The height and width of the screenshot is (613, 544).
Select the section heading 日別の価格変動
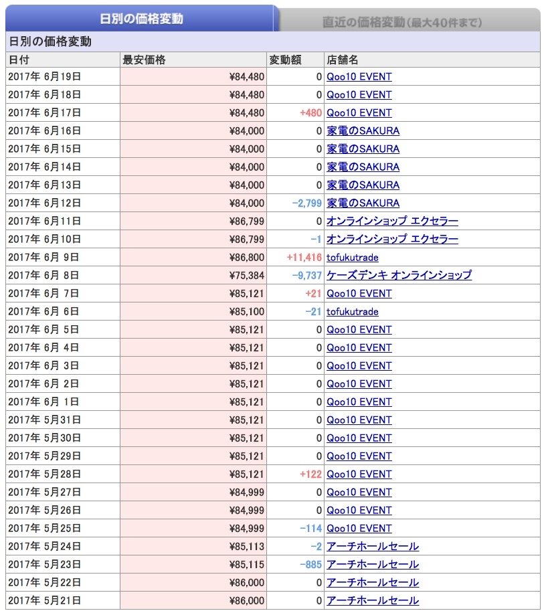point(50,41)
